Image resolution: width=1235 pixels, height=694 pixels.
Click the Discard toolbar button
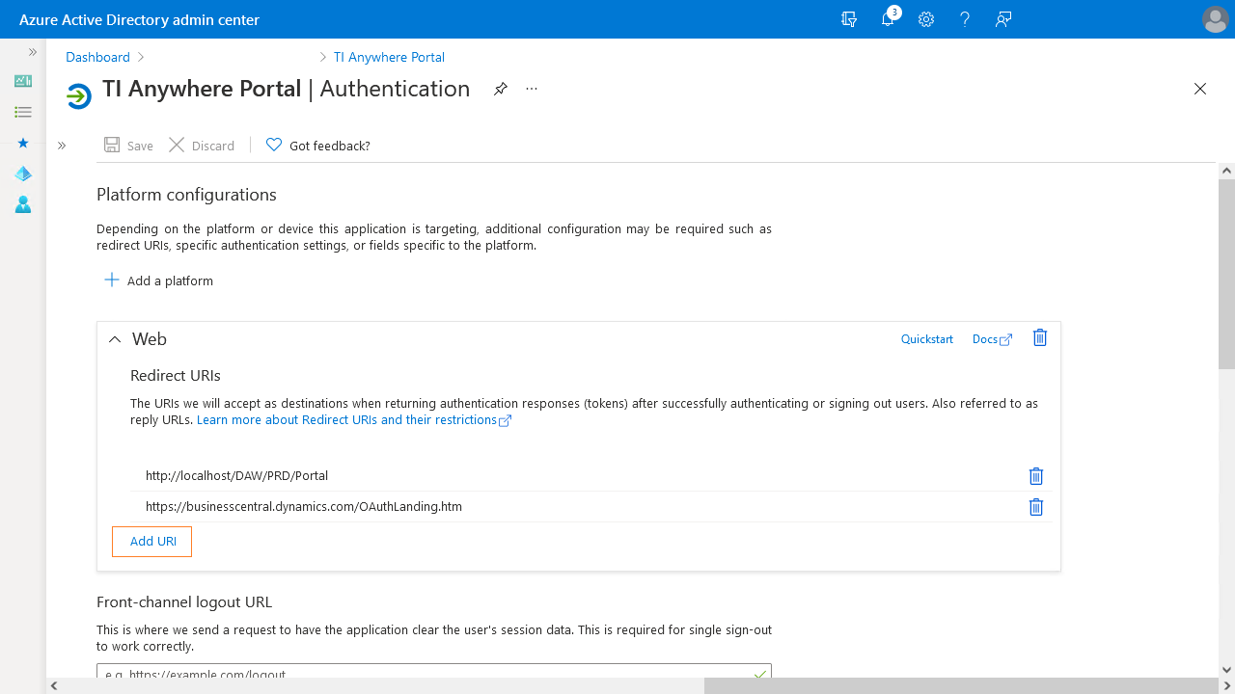(x=202, y=146)
